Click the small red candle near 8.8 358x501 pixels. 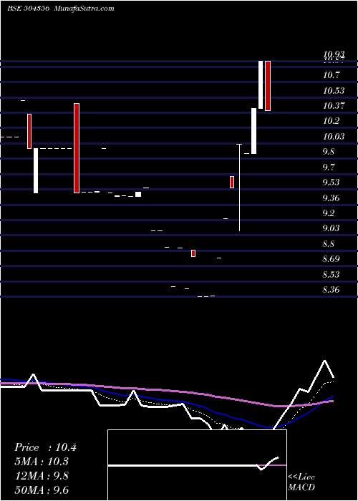(x=193, y=253)
